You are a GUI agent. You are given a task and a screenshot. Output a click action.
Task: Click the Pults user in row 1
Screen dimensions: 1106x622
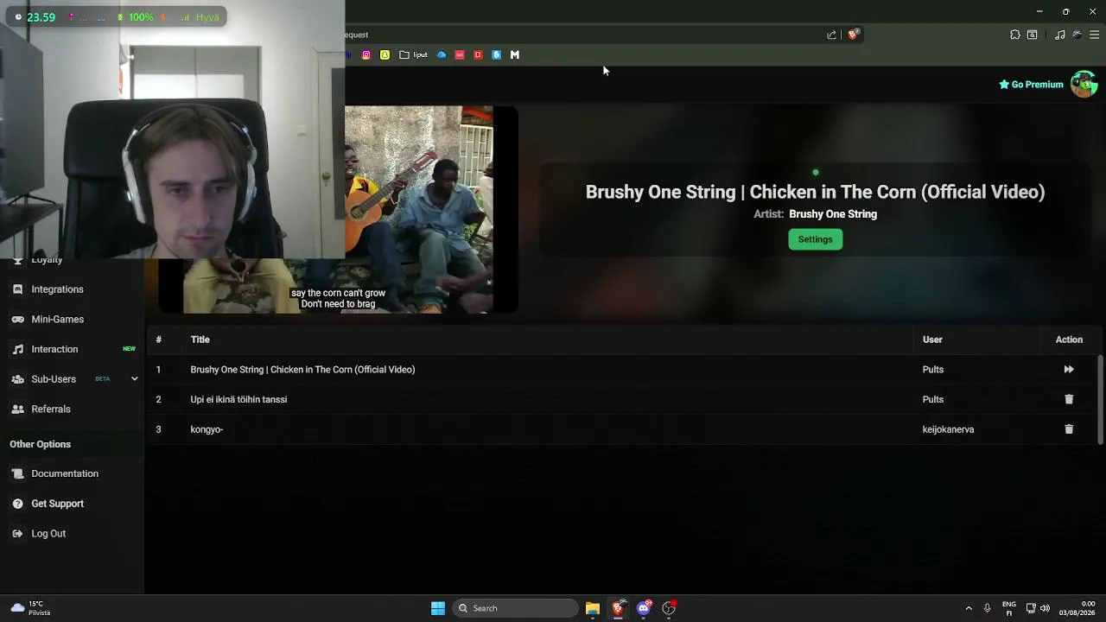(932, 370)
